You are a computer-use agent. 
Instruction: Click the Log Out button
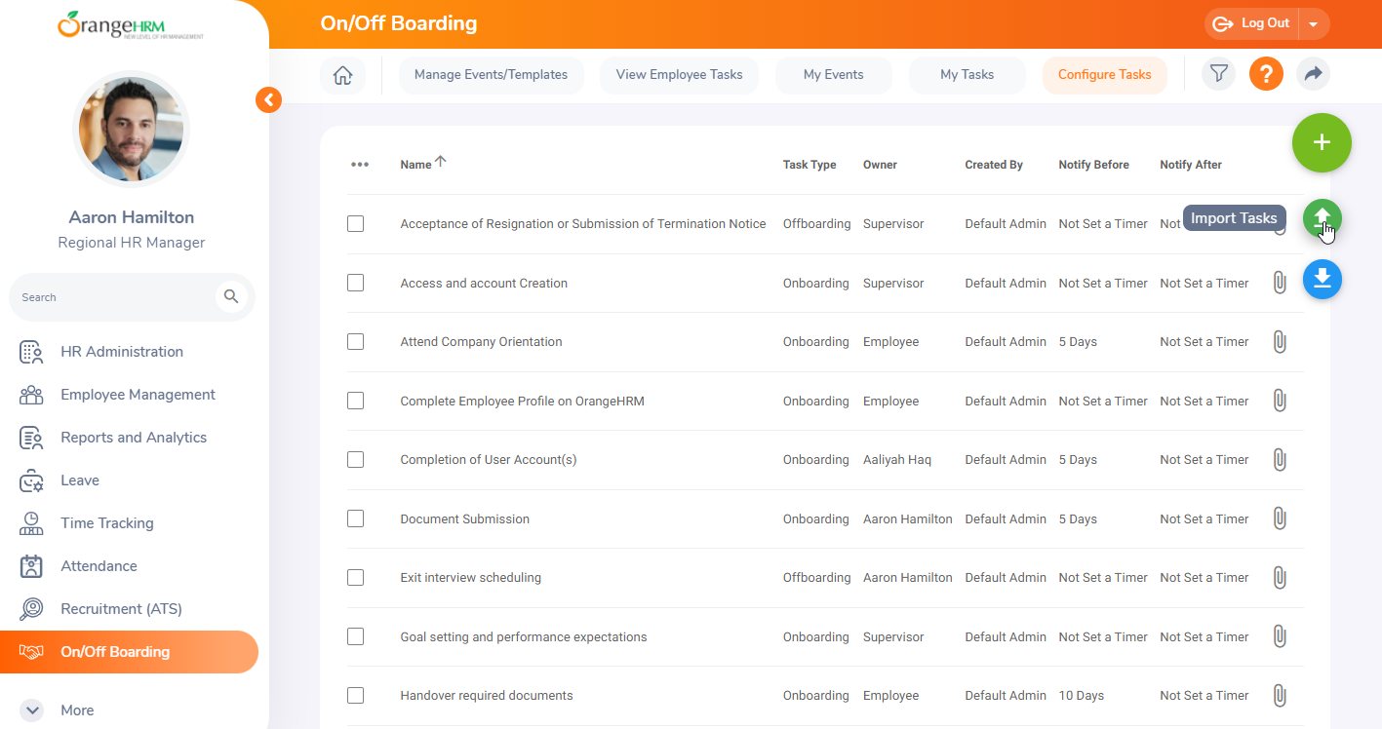pos(1252,24)
